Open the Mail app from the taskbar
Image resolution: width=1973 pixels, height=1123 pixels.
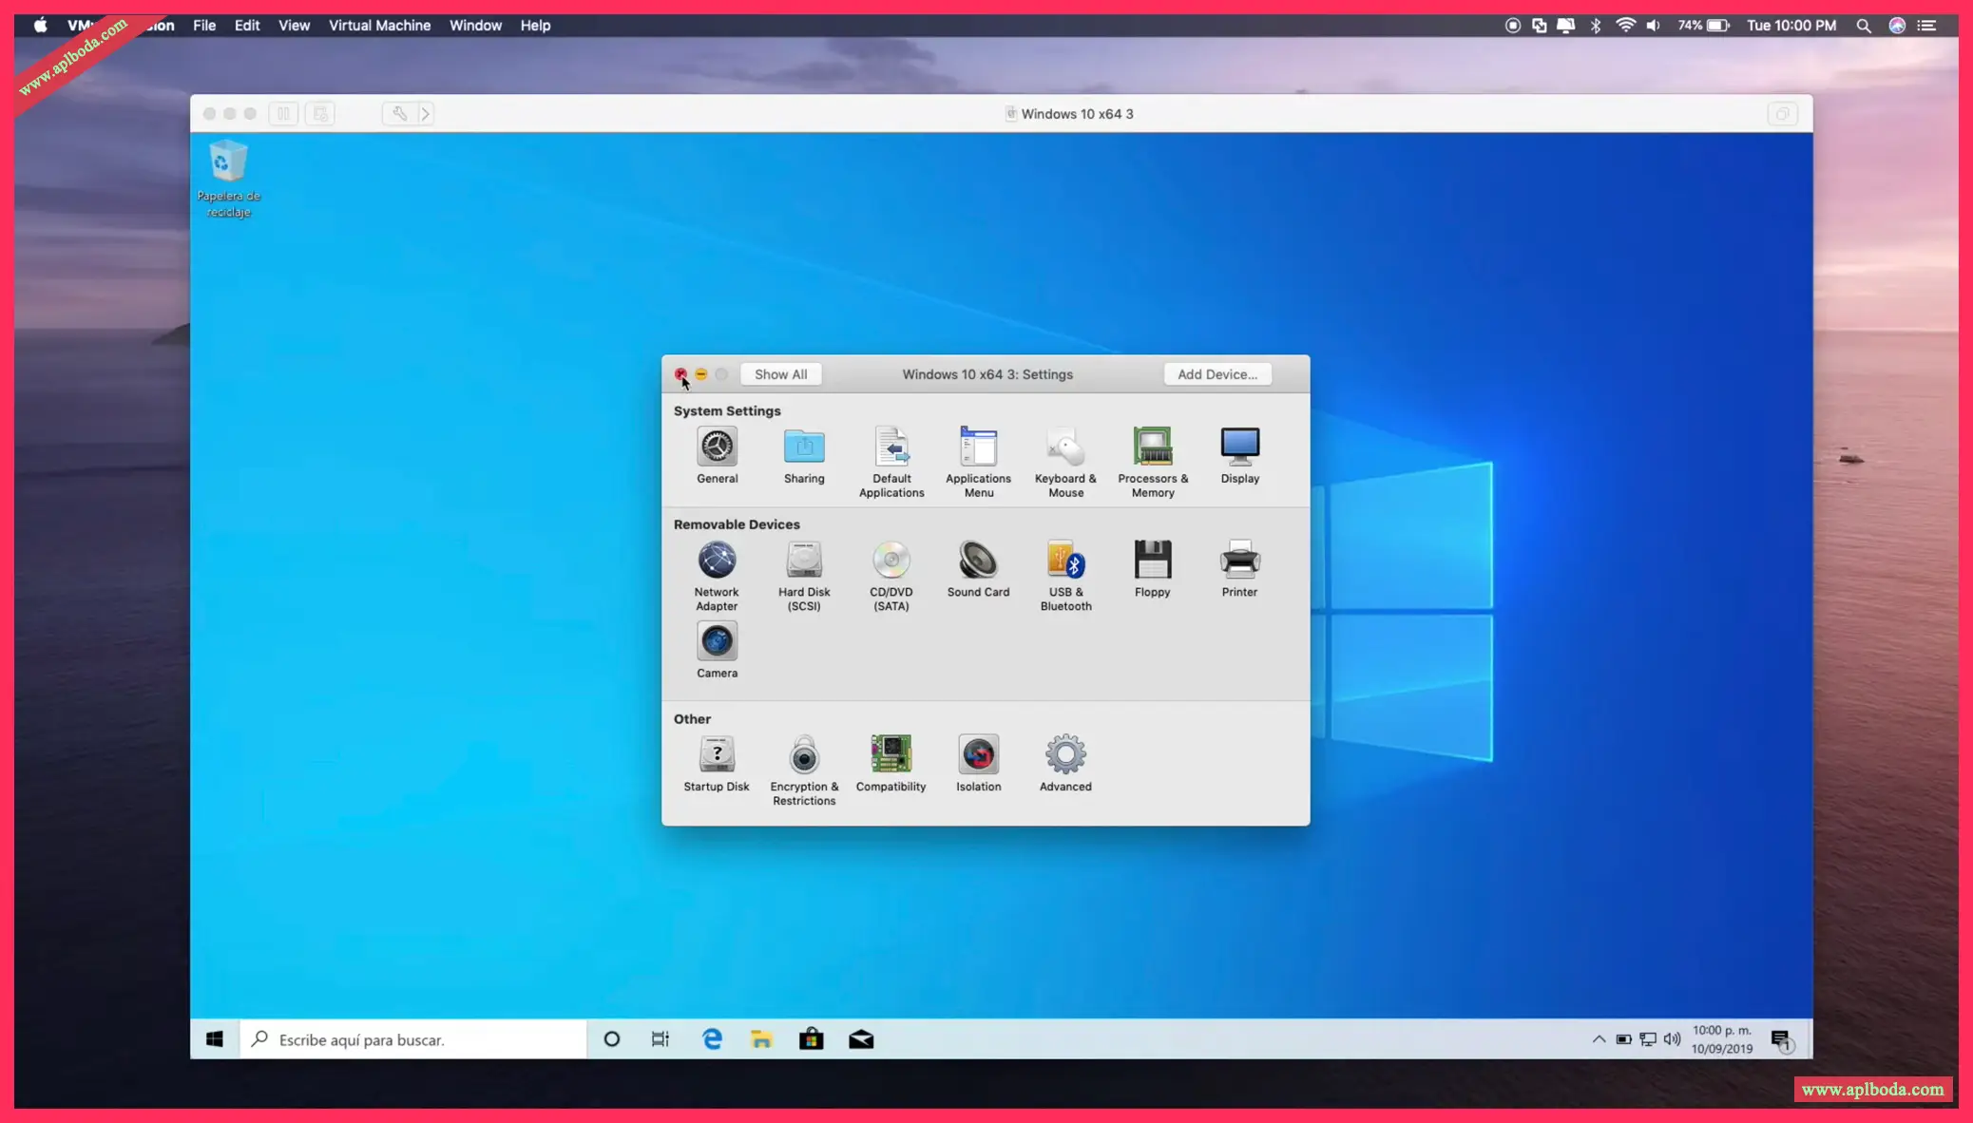(861, 1039)
